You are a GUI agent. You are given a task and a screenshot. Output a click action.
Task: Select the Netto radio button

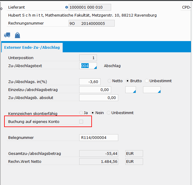click(109, 81)
